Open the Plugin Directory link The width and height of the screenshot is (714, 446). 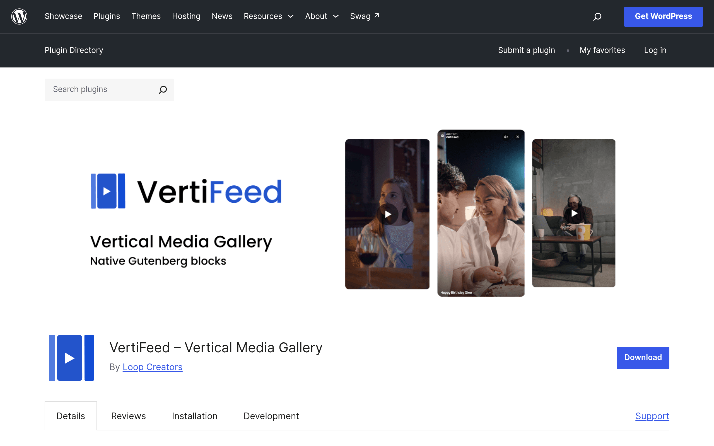(x=74, y=50)
